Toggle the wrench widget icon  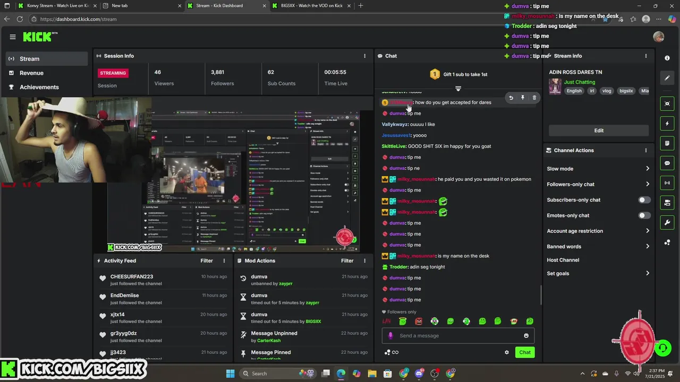[x=667, y=222]
